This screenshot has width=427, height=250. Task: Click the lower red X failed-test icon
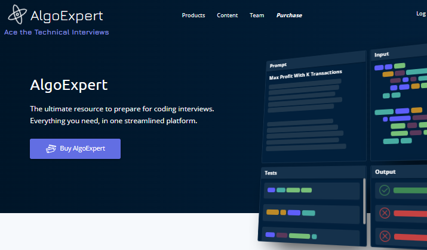pyautogui.click(x=385, y=236)
